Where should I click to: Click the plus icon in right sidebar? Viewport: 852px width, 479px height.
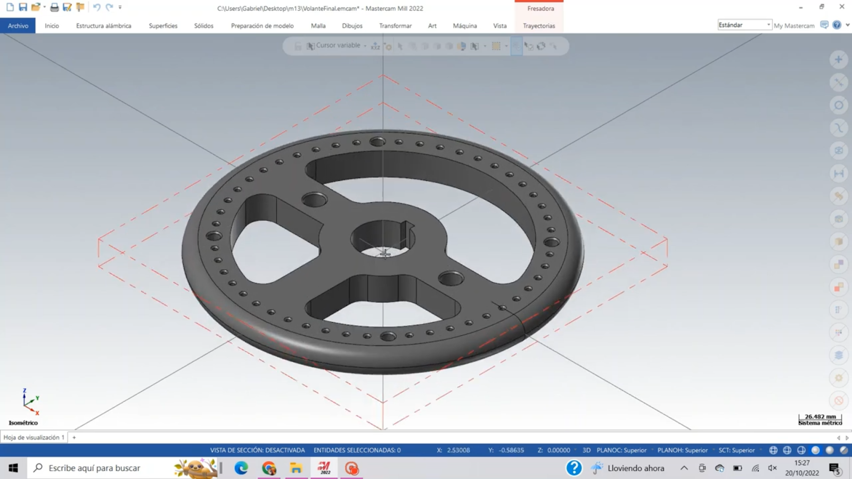[838, 60]
